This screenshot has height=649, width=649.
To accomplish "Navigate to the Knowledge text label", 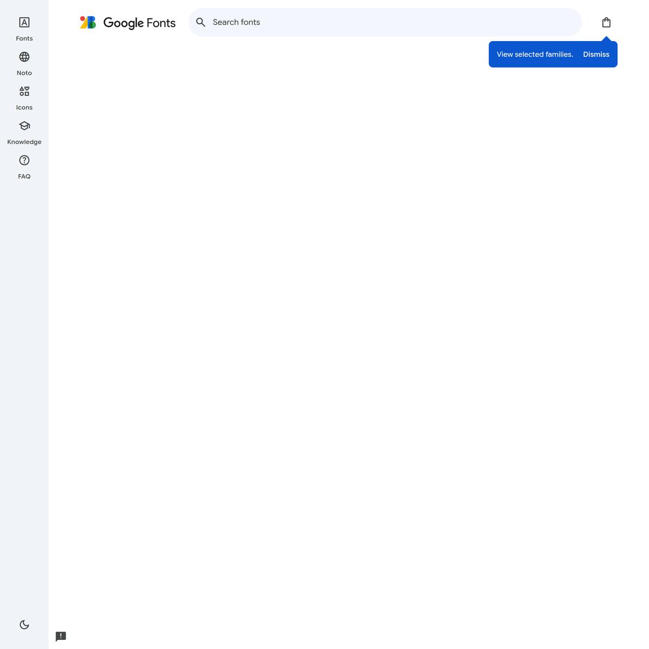I will [x=24, y=142].
